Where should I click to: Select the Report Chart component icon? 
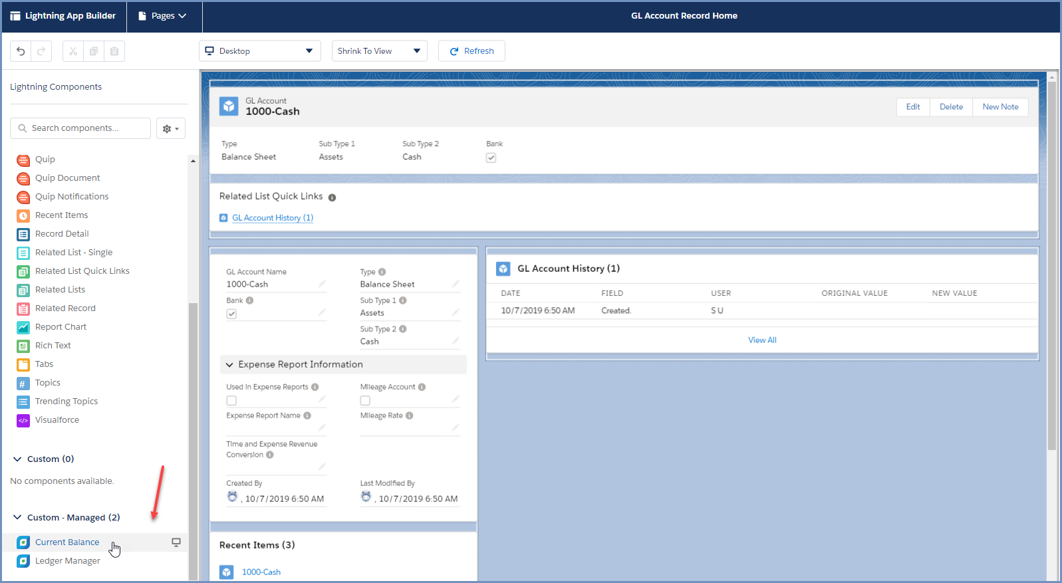tap(23, 328)
